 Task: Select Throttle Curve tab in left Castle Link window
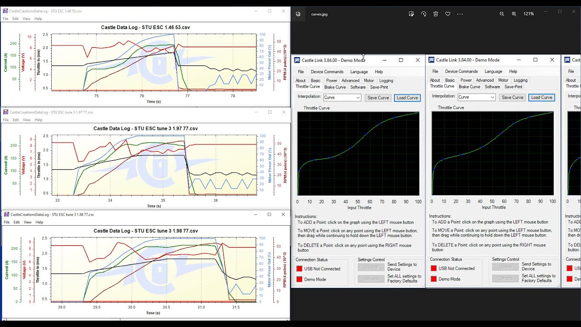pyautogui.click(x=308, y=86)
